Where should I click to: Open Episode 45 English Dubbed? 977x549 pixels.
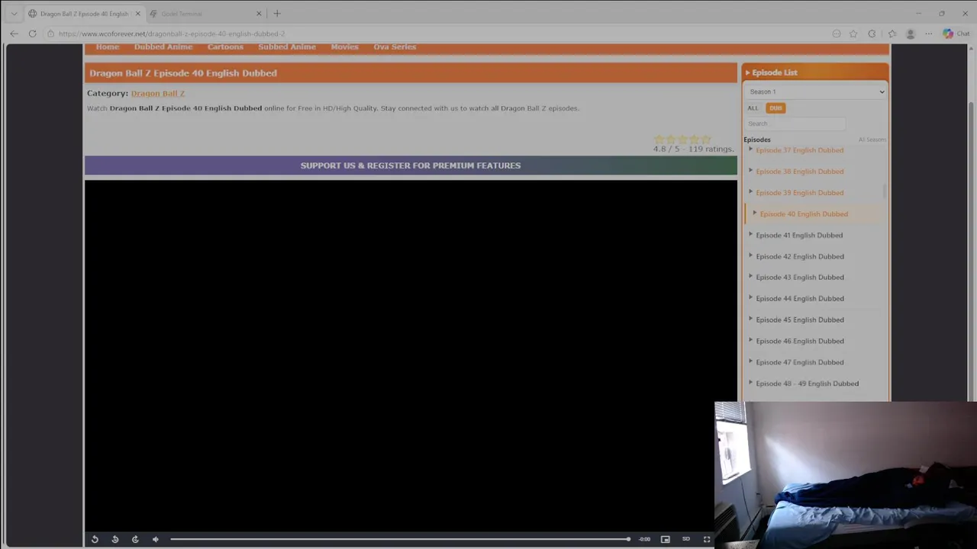click(799, 320)
